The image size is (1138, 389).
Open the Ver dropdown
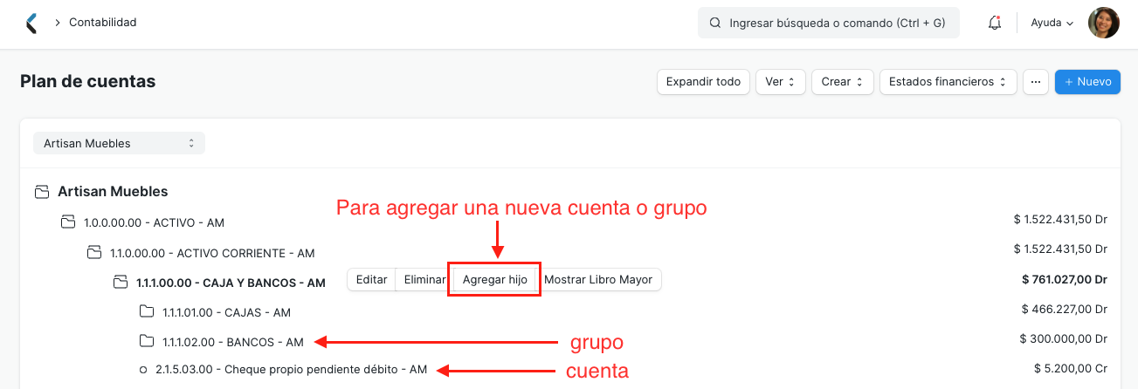click(780, 82)
